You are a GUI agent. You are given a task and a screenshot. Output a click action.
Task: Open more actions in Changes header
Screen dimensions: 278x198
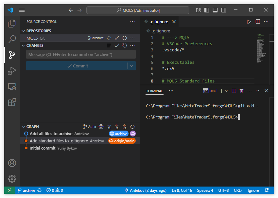[132, 45]
